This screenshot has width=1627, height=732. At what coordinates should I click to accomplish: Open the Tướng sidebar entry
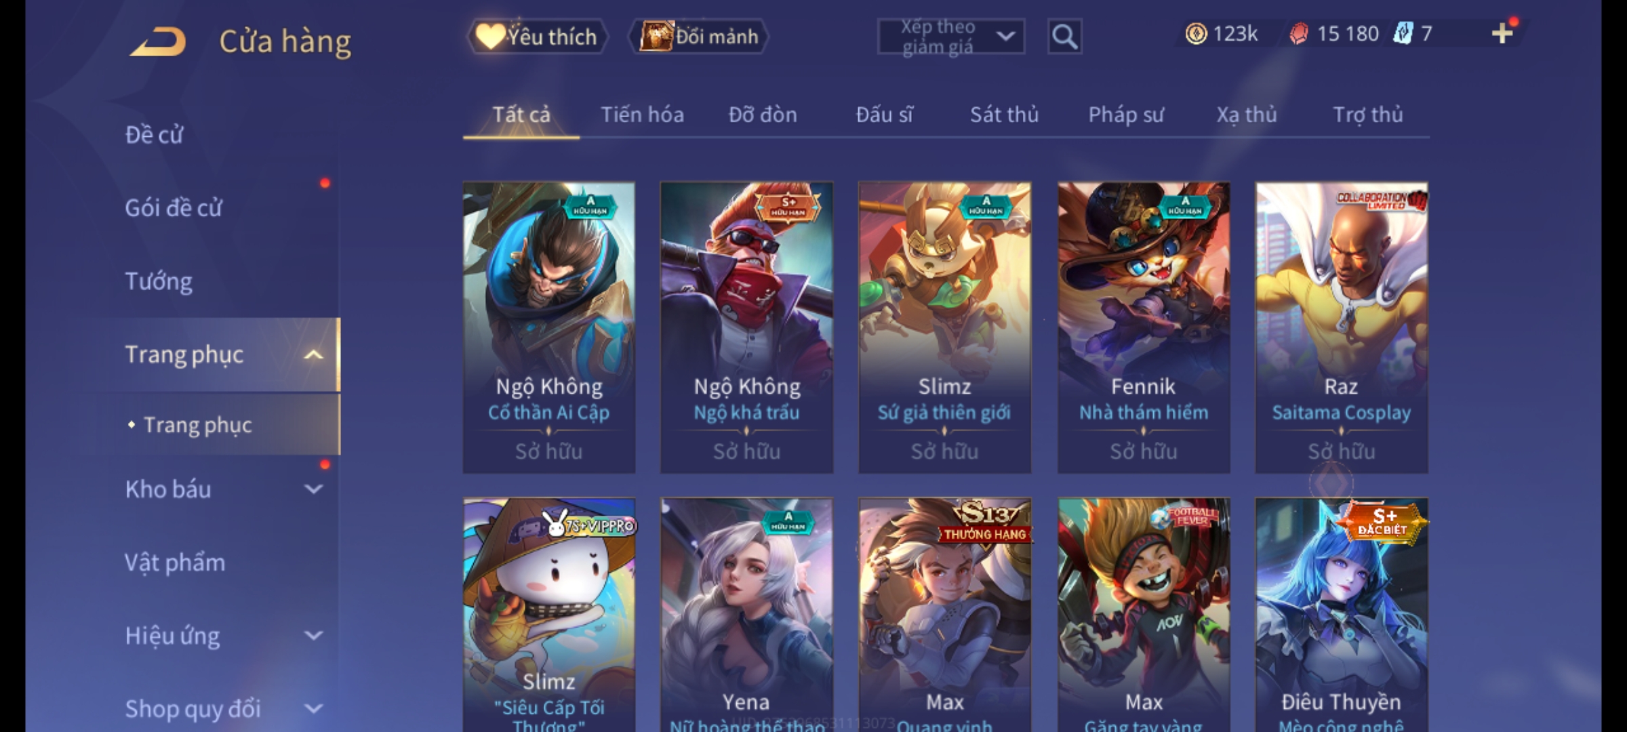tap(159, 281)
